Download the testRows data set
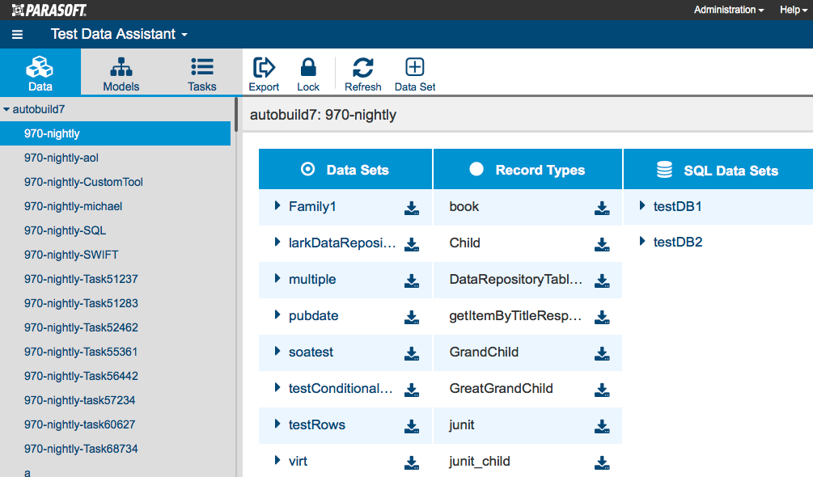This screenshot has height=477, width=813. click(x=412, y=426)
